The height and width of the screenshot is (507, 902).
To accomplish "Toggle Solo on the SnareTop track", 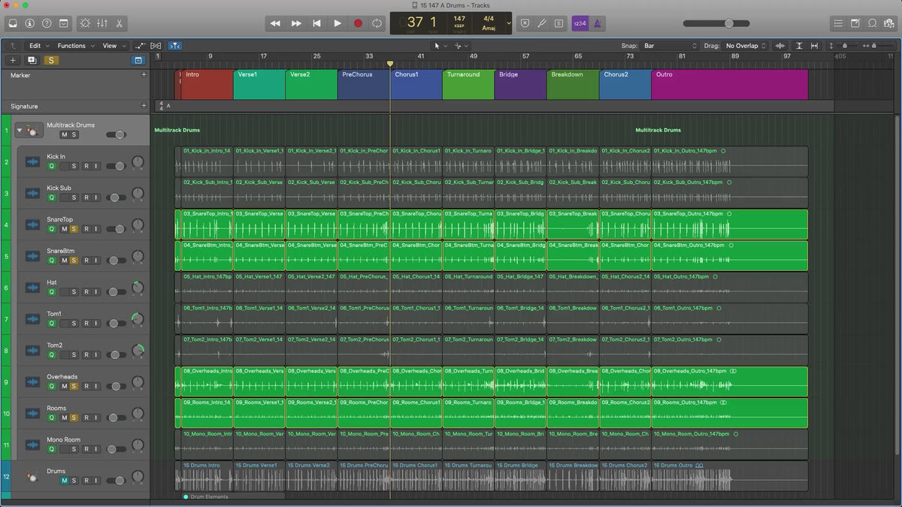I will click(74, 229).
